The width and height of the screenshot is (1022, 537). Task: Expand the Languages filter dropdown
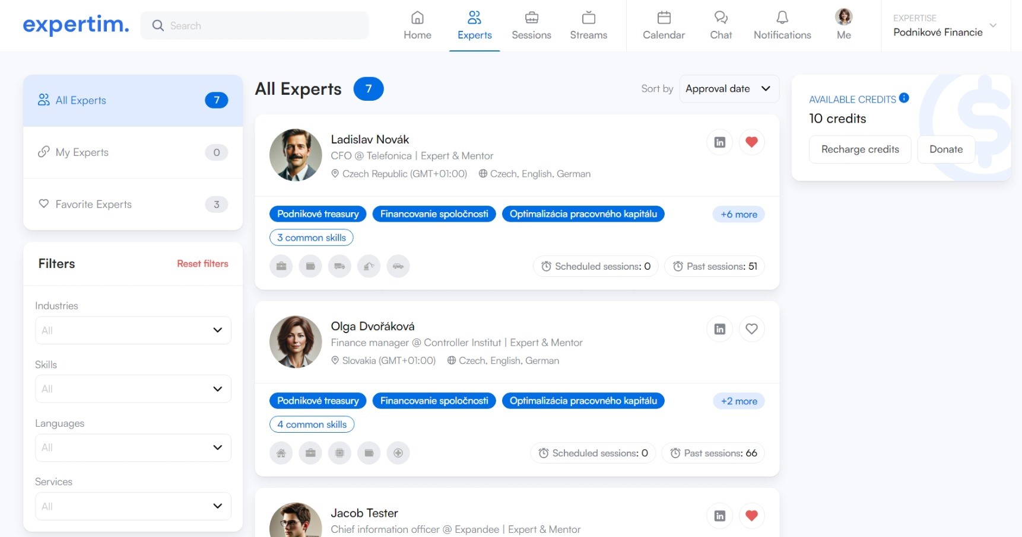(x=133, y=447)
